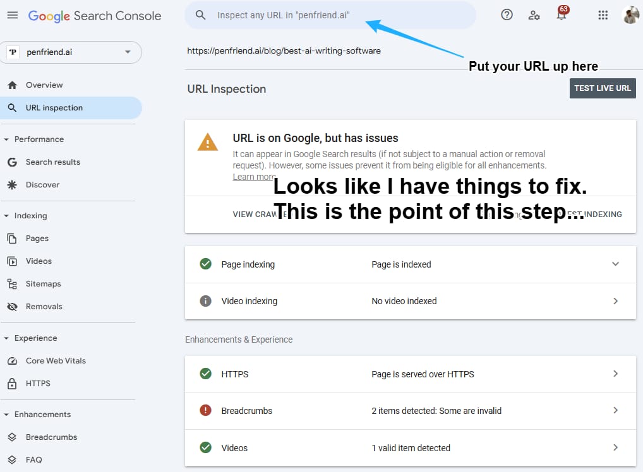Click the orange warning triangle icon
The width and height of the screenshot is (643, 472).
click(208, 143)
